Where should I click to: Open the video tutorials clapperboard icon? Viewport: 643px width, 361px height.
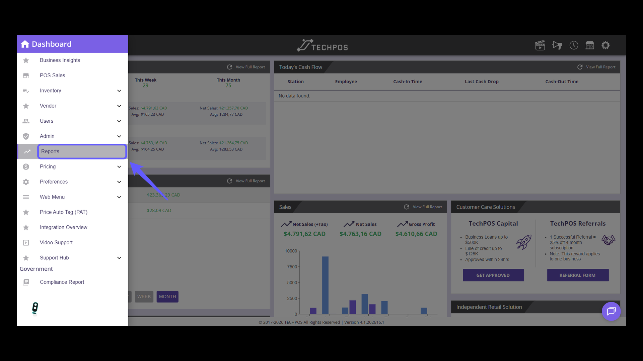click(540, 45)
